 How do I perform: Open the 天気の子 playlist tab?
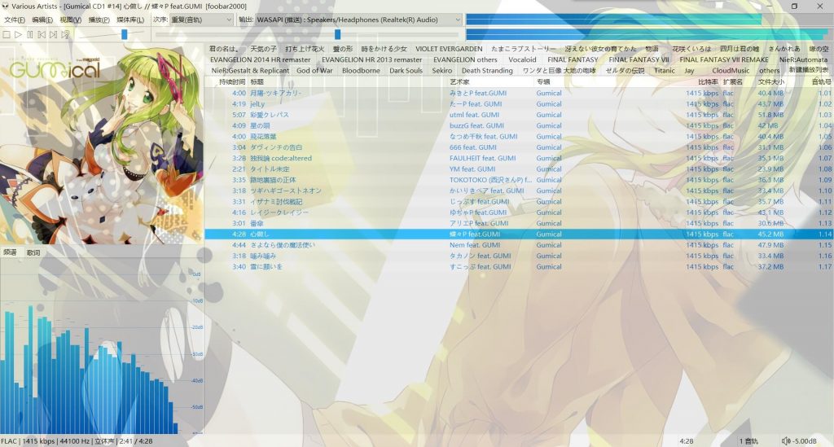[263, 49]
